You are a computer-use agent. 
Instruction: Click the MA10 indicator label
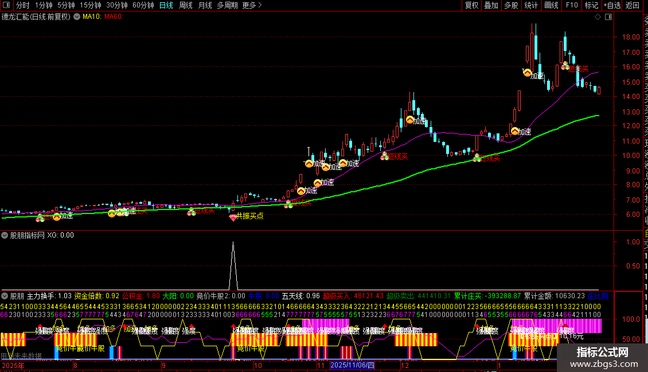coord(92,17)
